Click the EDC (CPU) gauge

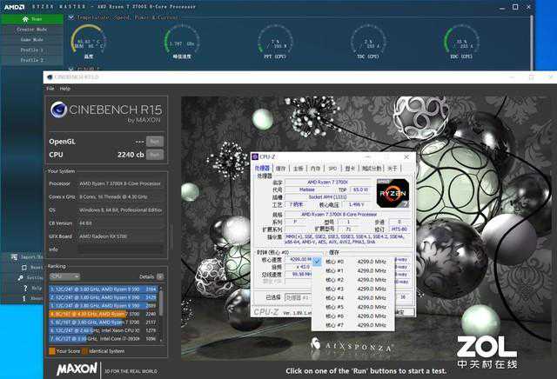[x=460, y=42]
